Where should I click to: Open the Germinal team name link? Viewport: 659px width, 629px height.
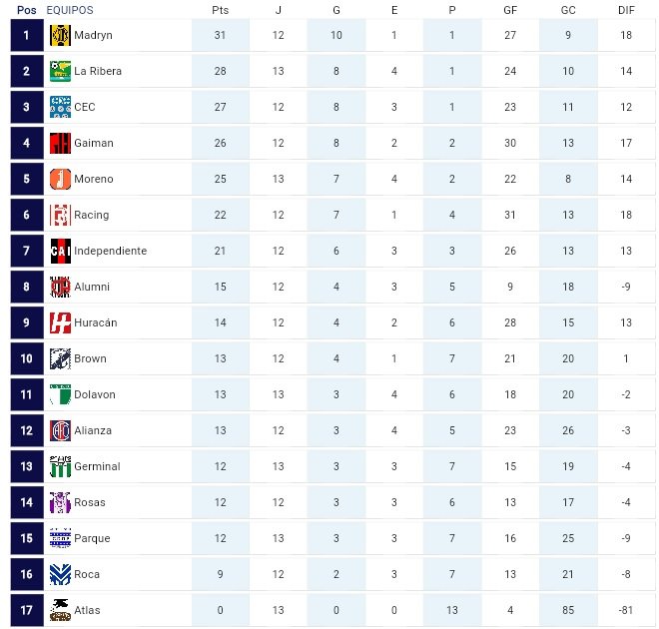click(97, 466)
